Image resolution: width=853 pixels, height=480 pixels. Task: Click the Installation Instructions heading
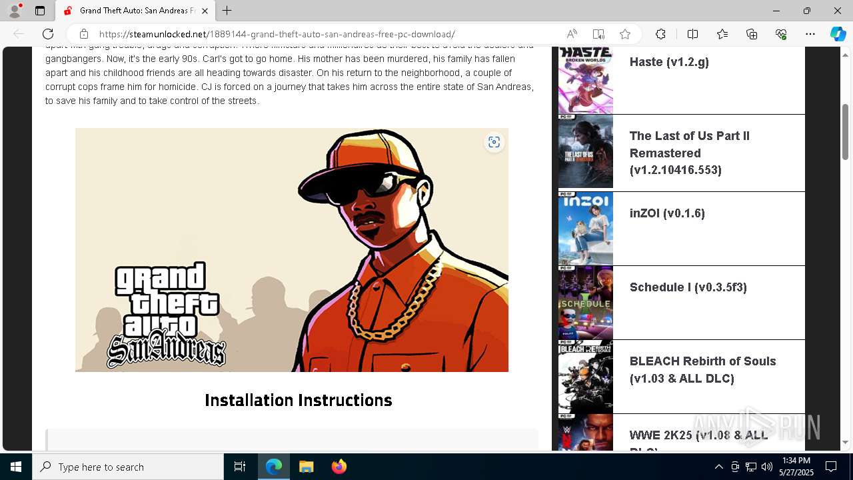click(x=298, y=400)
